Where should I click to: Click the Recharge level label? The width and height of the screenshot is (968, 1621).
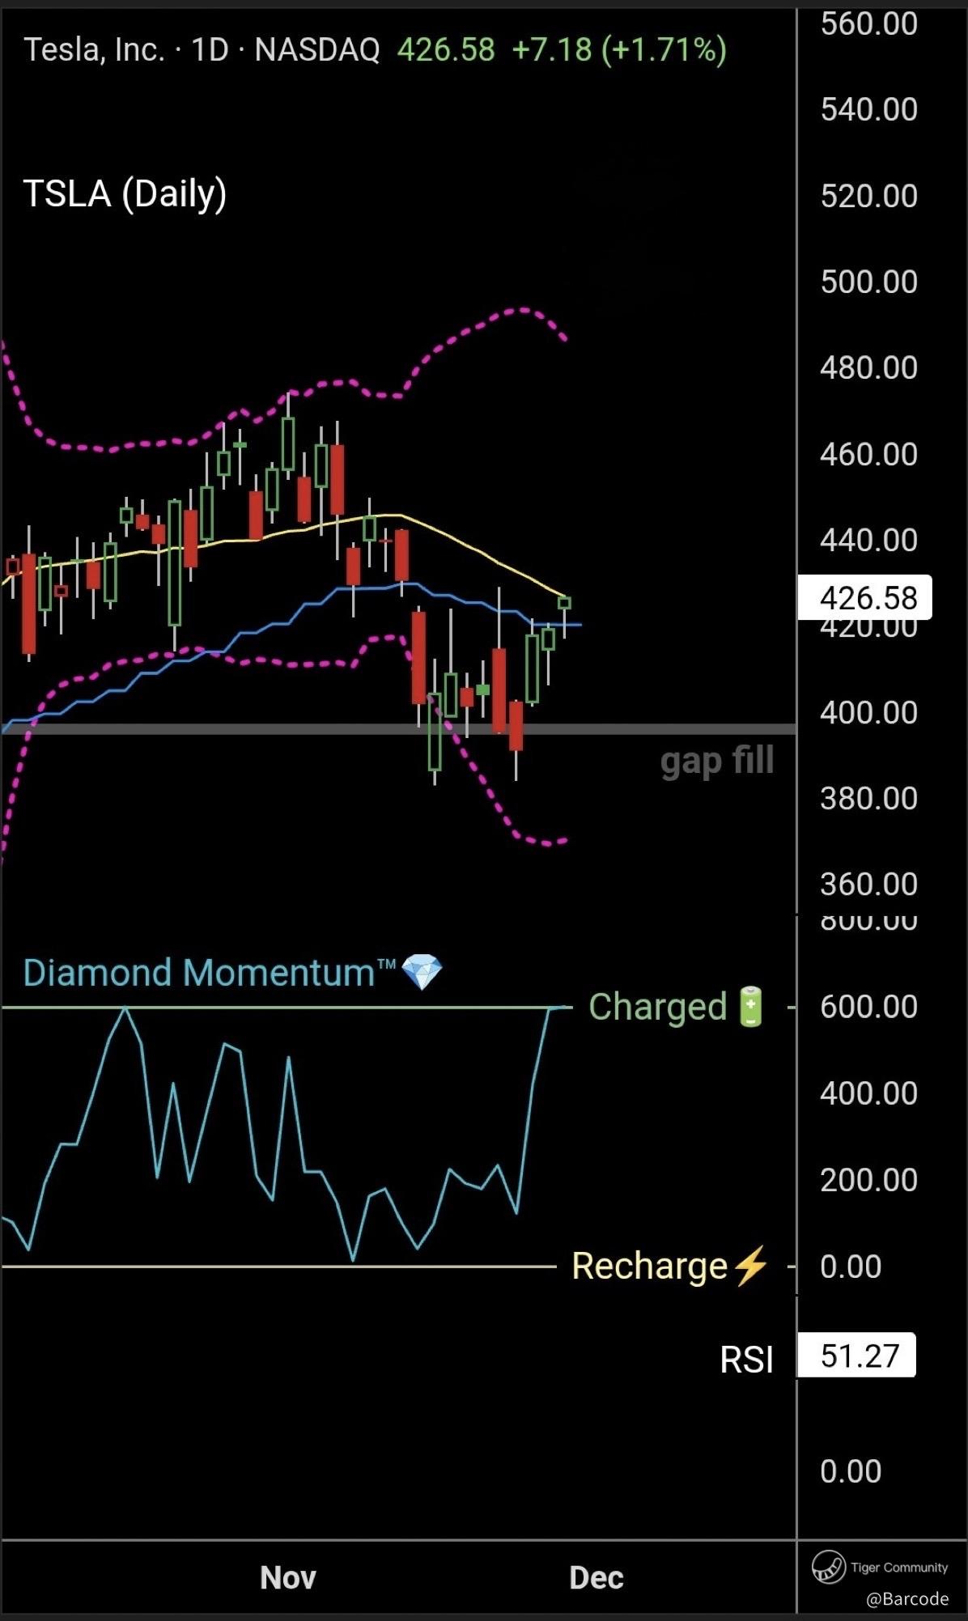click(x=649, y=1267)
